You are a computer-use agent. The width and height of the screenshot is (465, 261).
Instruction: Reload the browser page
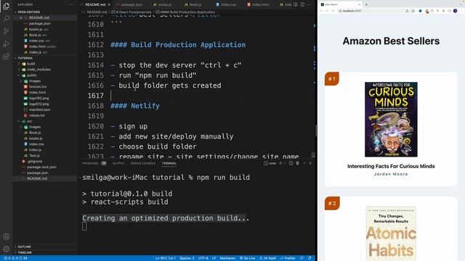[333, 11]
